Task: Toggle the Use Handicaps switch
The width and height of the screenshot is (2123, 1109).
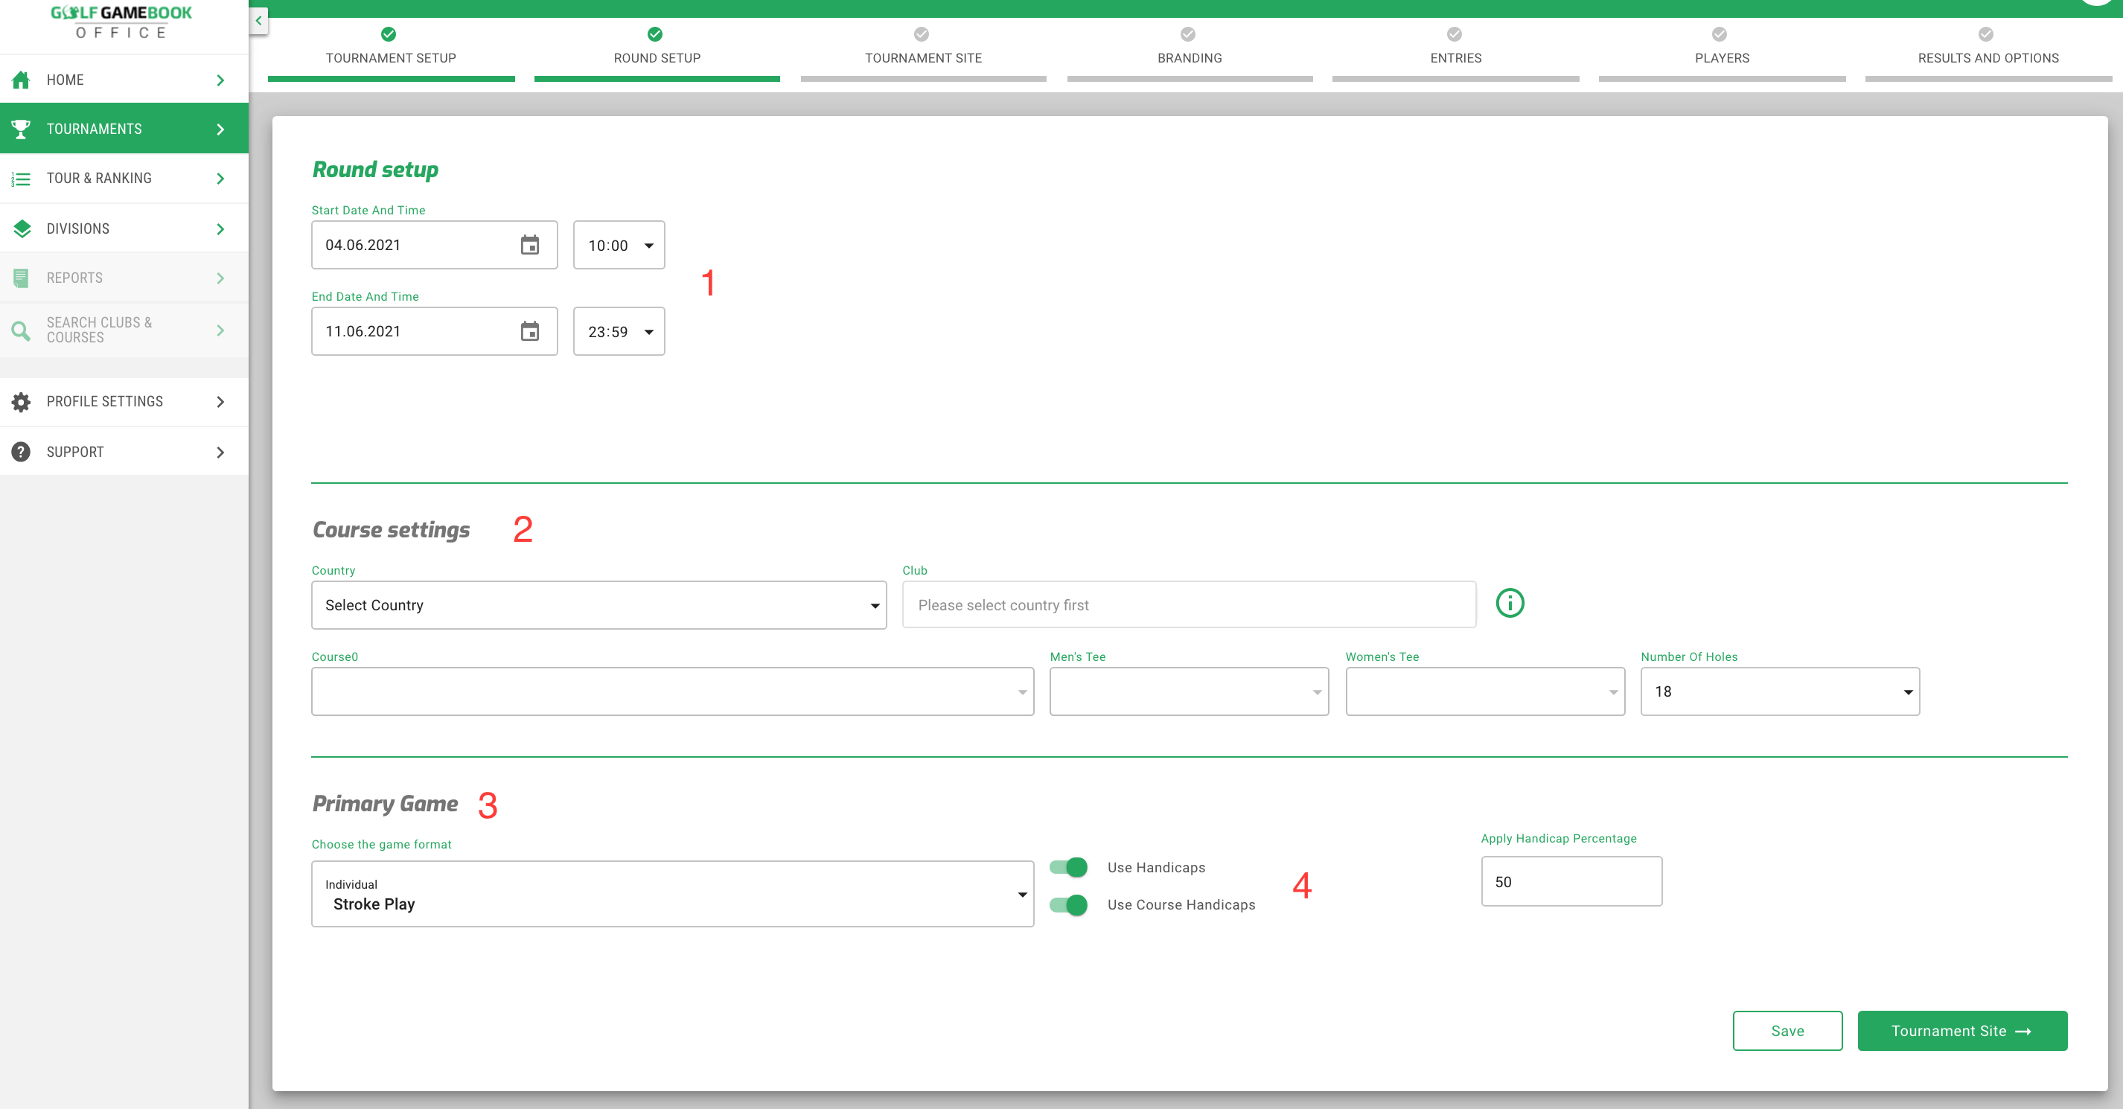Action: point(1069,867)
